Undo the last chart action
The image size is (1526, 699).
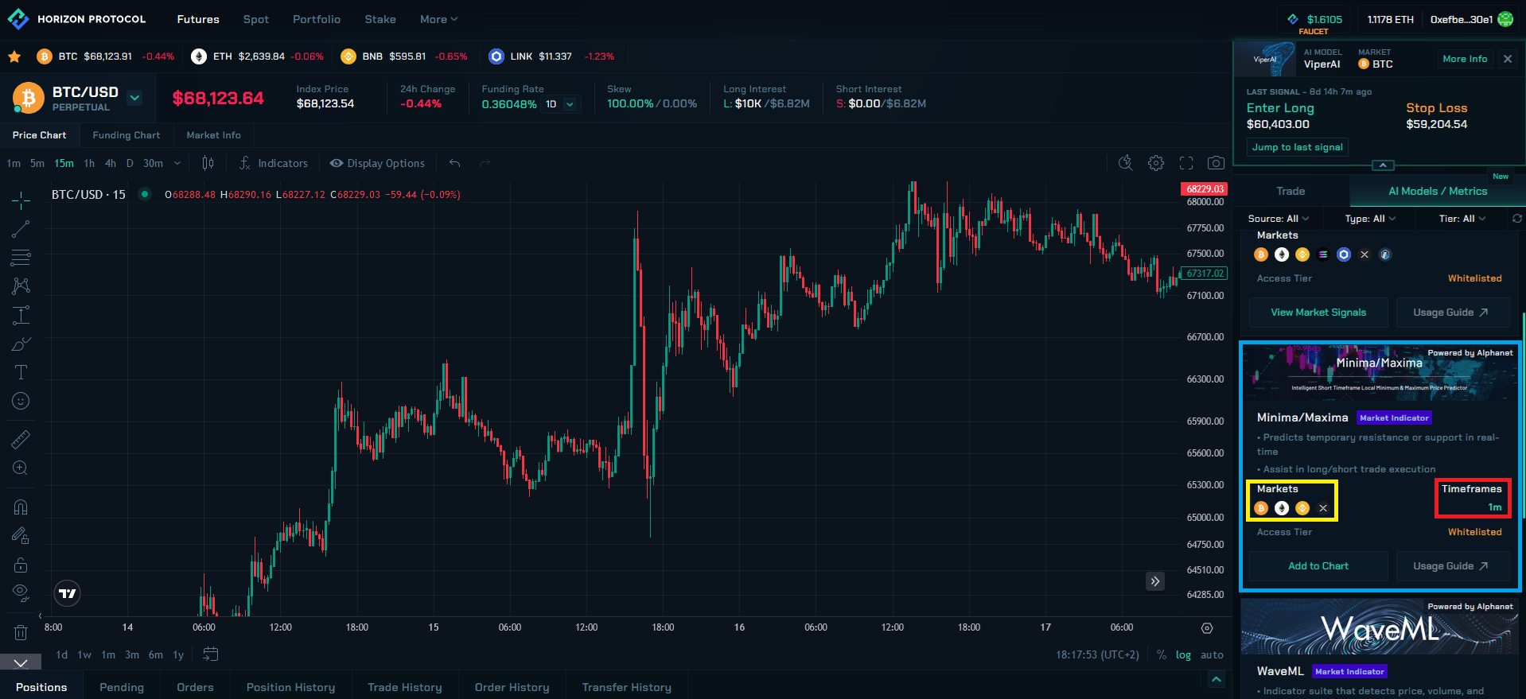(x=454, y=163)
